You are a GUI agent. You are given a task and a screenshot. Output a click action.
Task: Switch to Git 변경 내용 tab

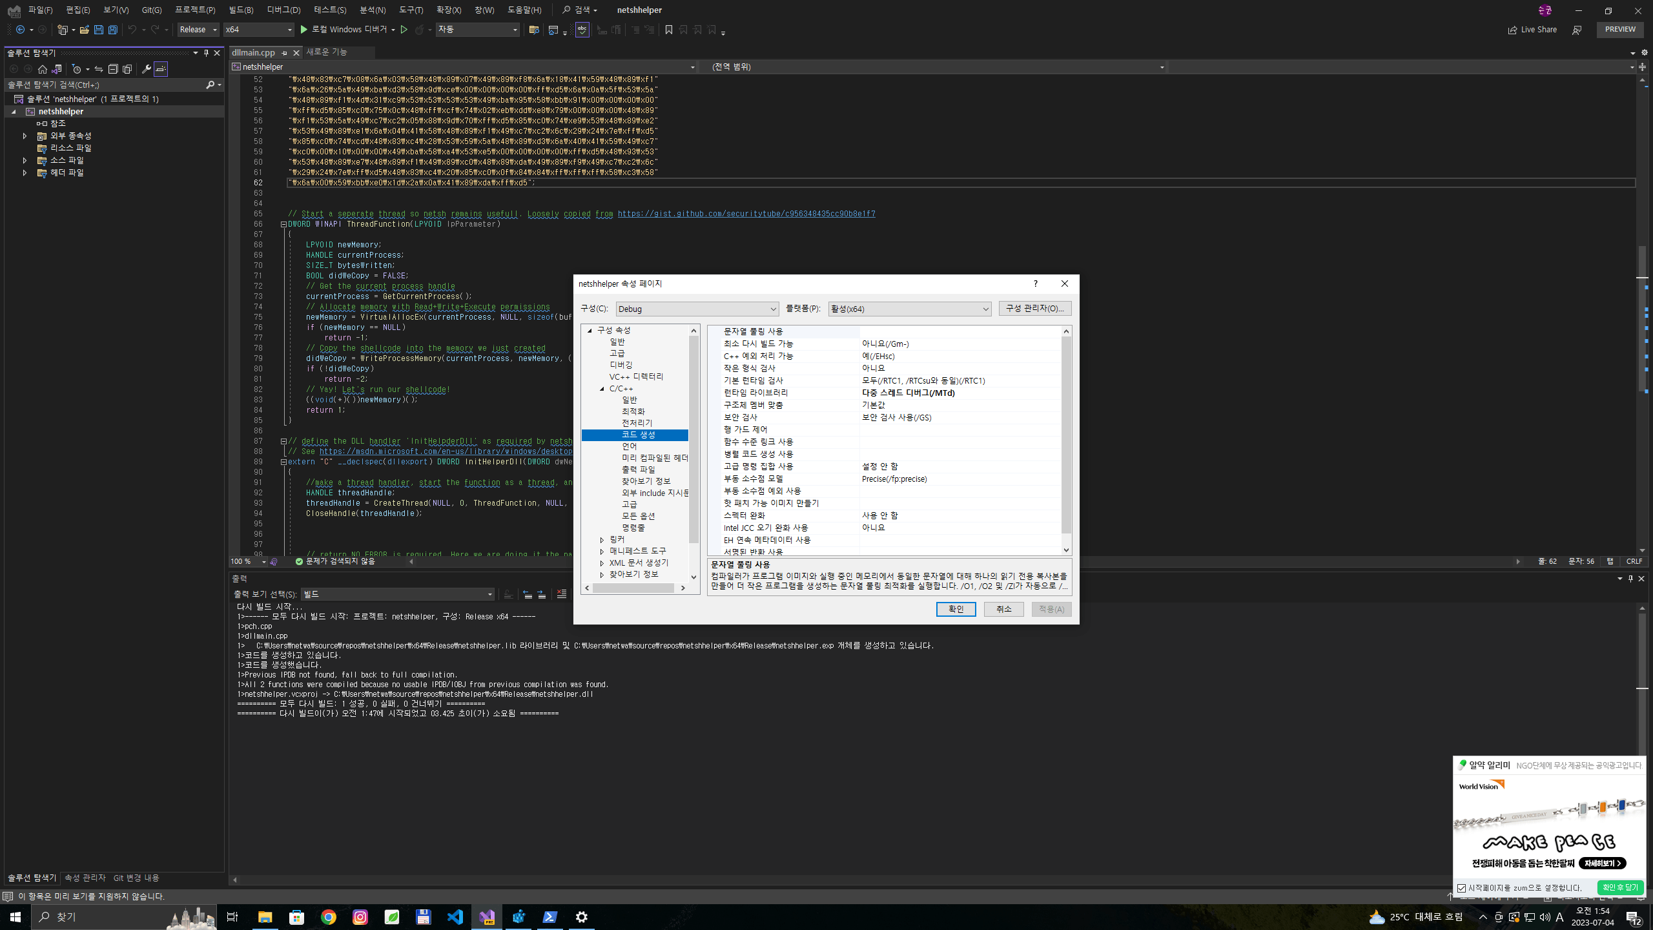pos(136,878)
